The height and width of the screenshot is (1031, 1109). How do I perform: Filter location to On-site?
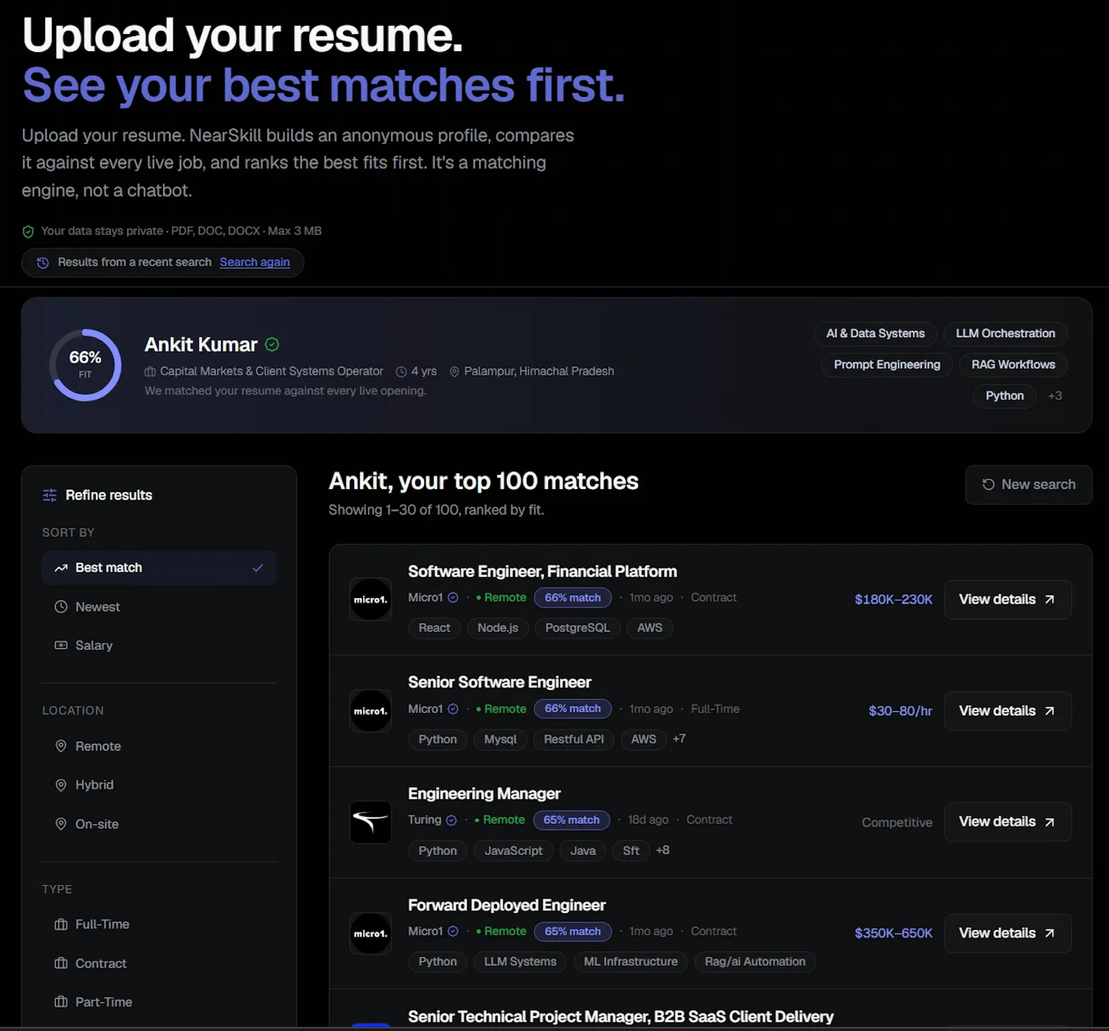159,825
